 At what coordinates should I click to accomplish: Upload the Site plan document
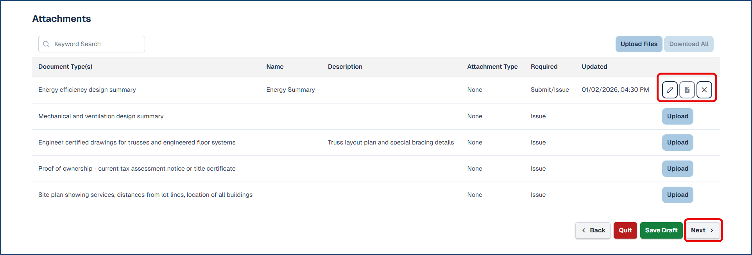[677, 195]
